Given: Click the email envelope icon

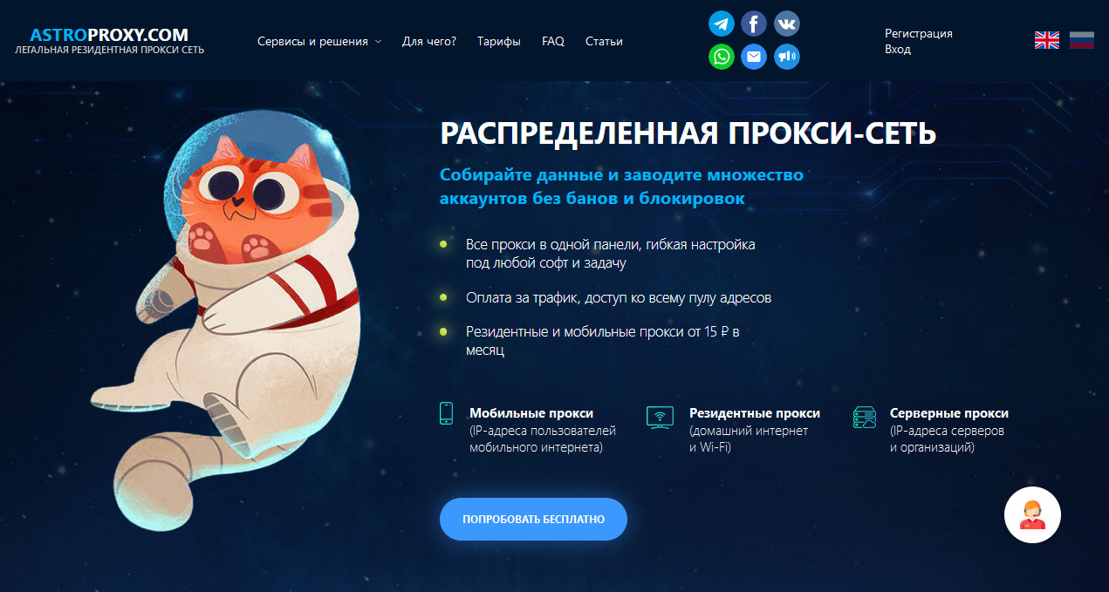Looking at the screenshot, I should [x=754, y=57].
